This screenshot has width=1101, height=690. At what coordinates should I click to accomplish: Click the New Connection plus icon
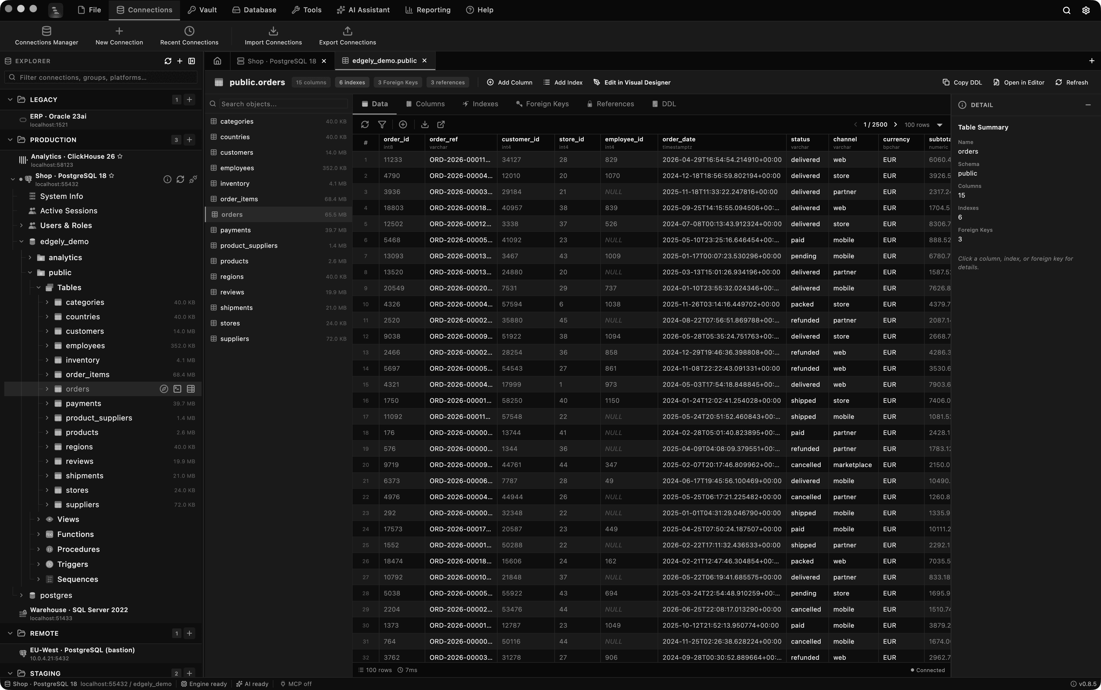[x=119, y=31]
